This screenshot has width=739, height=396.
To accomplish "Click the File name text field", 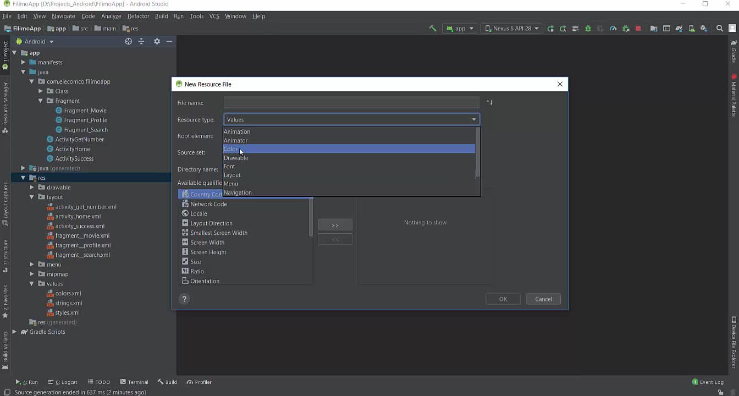I will click(351, 103).
